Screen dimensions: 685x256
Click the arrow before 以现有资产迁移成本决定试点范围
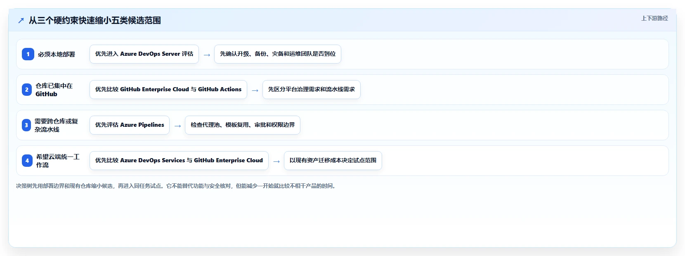(276, 161)
